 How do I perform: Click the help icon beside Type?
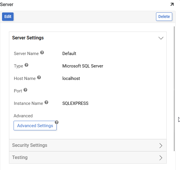coord(27,65)
